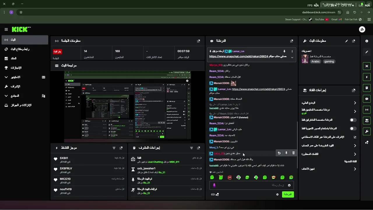This screenshot has width=373, height=210.
Task: Open the three-dot options on the pinned message
Action: pos(292,51)
